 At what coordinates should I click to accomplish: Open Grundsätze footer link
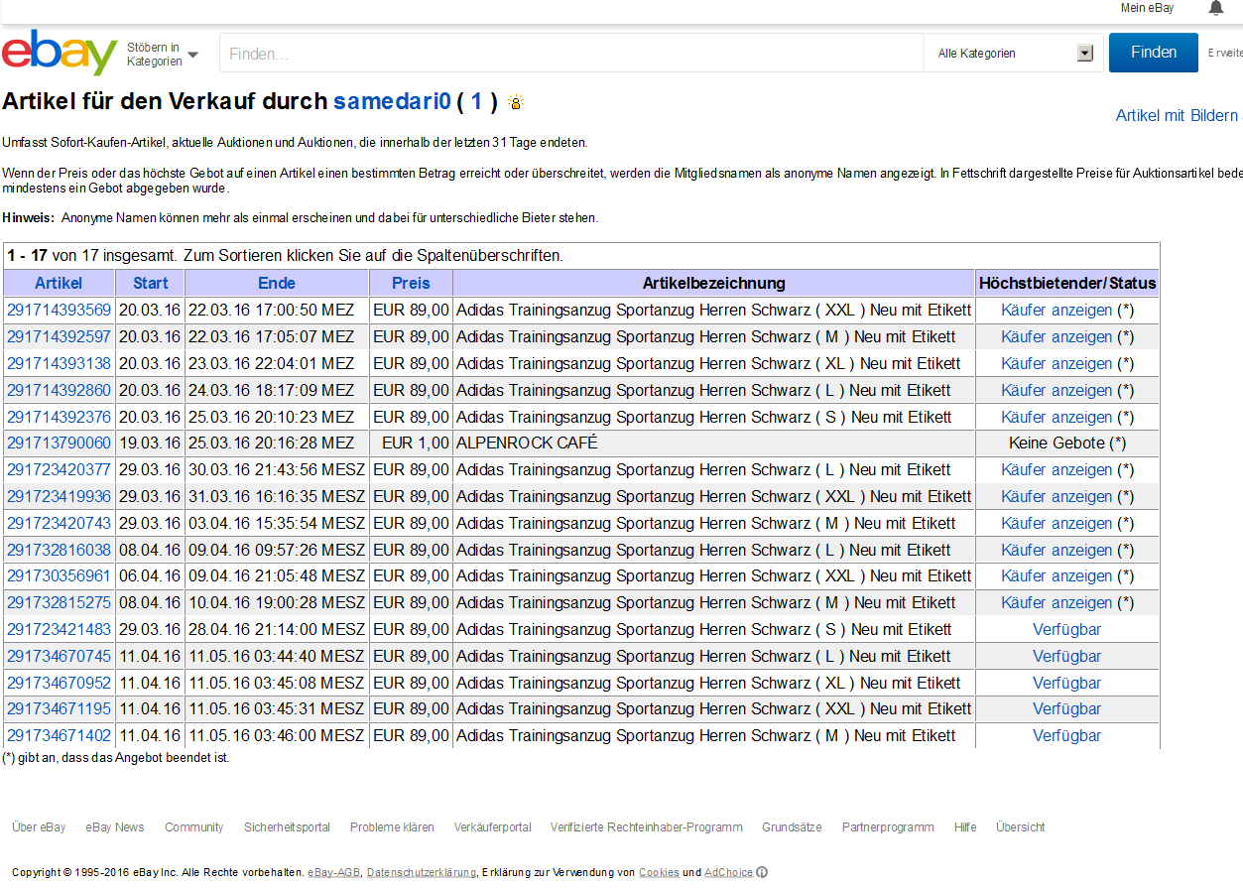tap(792, 827)
